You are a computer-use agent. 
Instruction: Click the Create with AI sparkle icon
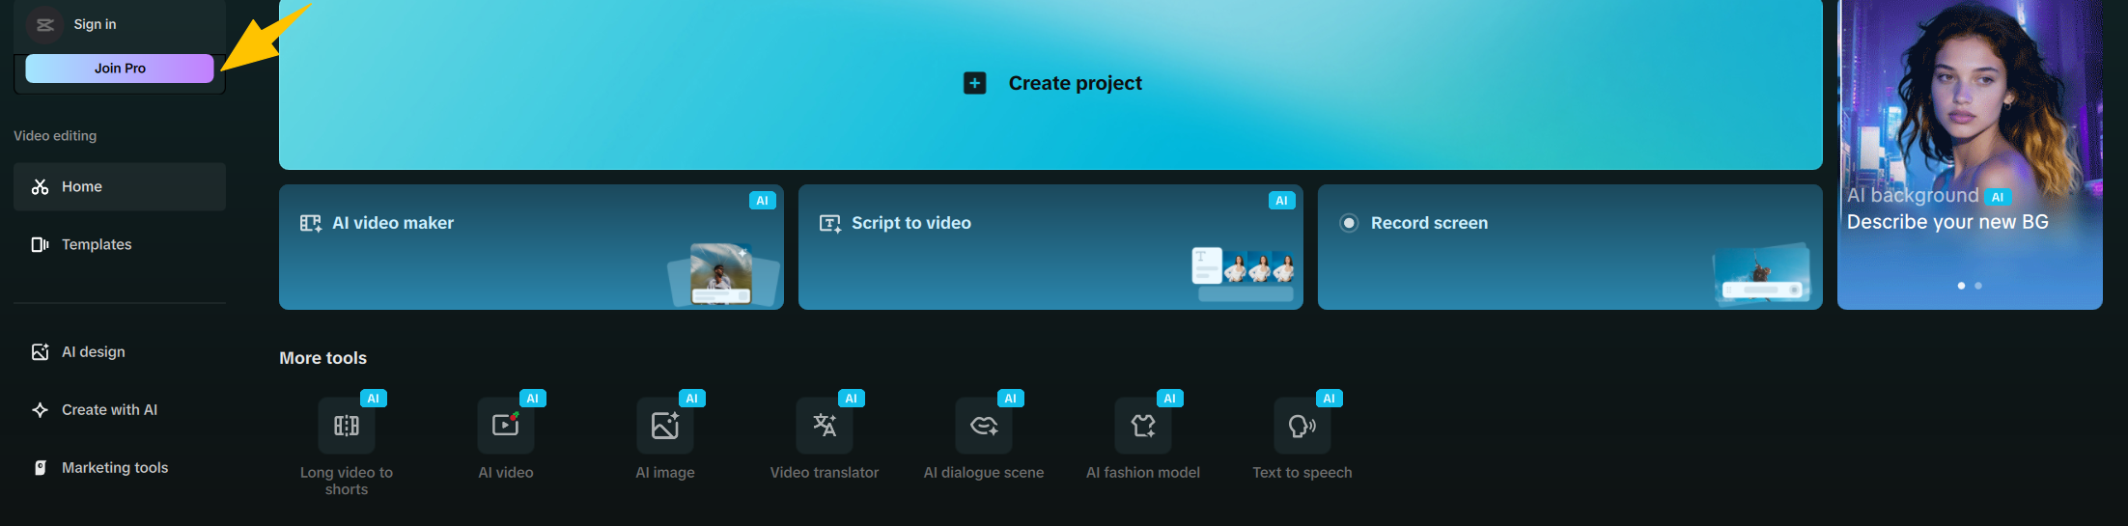pyautogui.click(x=40, y=409)
